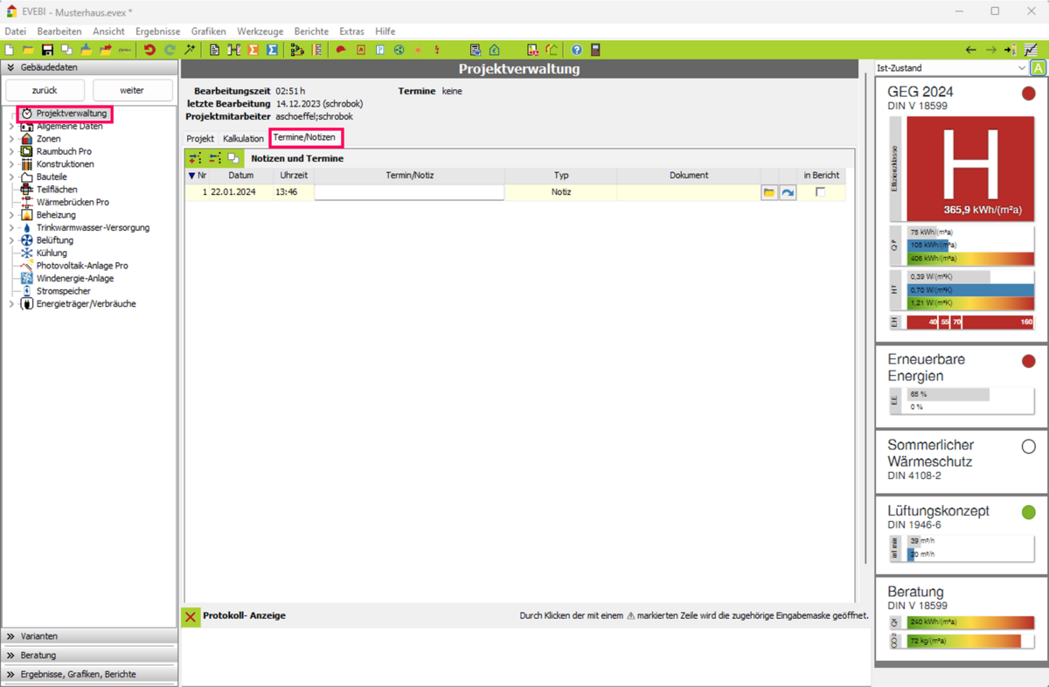
Task: Click the blue help question mark icon
Action: click(x=576, y=50)
